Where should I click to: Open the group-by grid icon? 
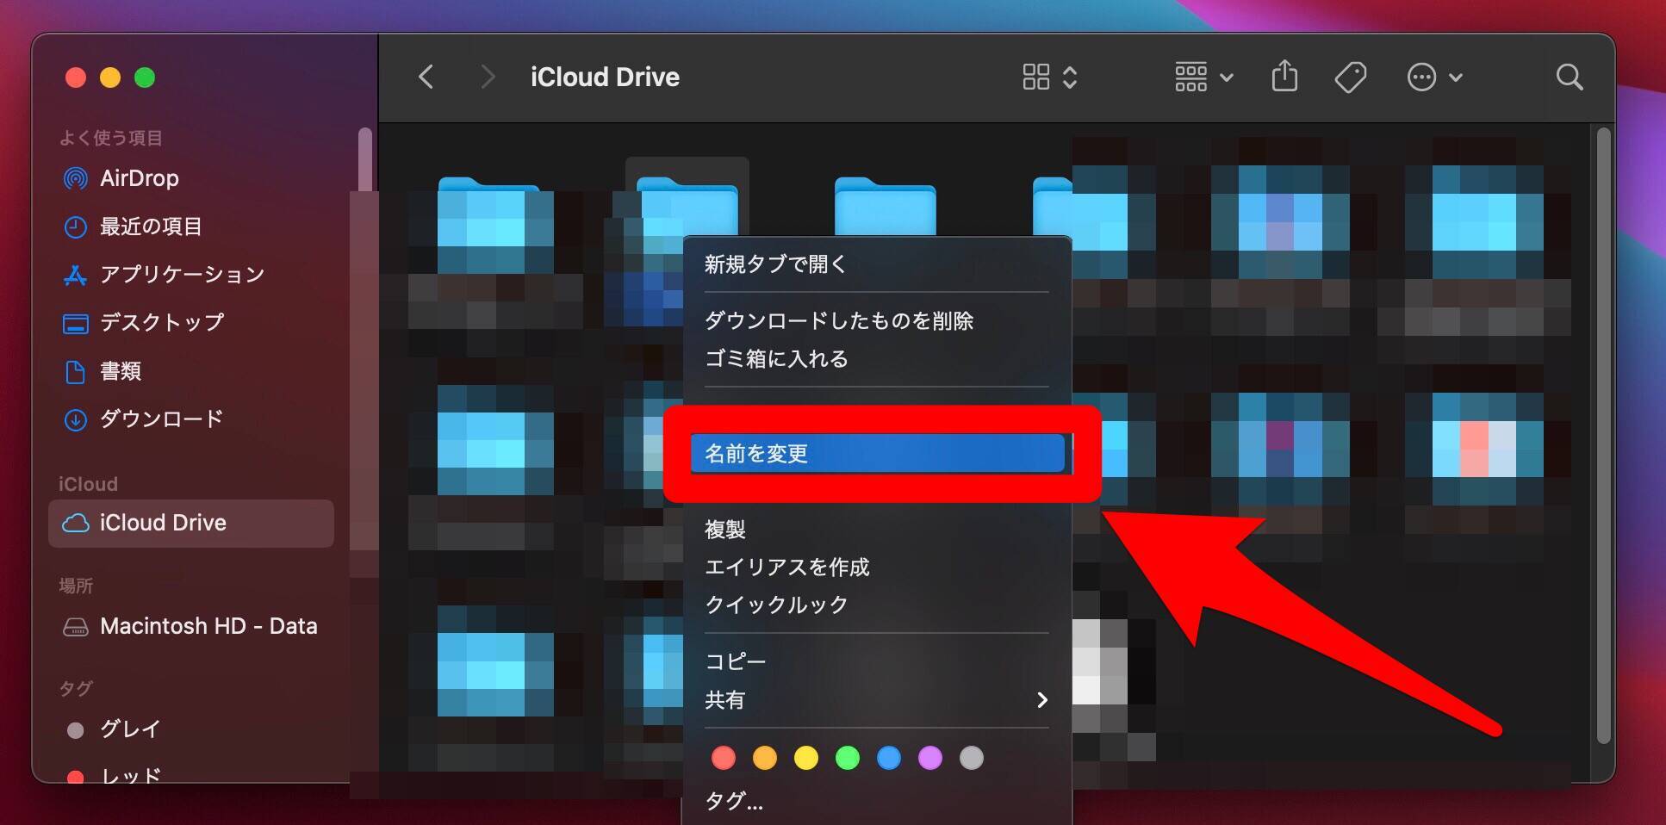(x=1190, y=78)
